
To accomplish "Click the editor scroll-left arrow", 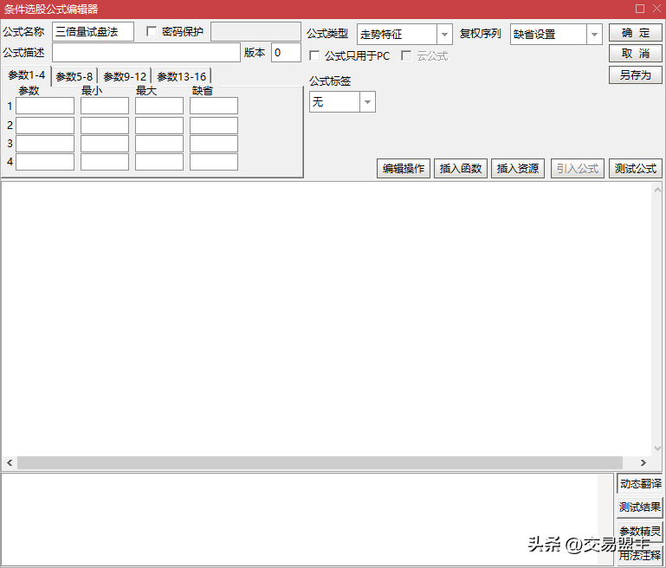I will point(10,462).
